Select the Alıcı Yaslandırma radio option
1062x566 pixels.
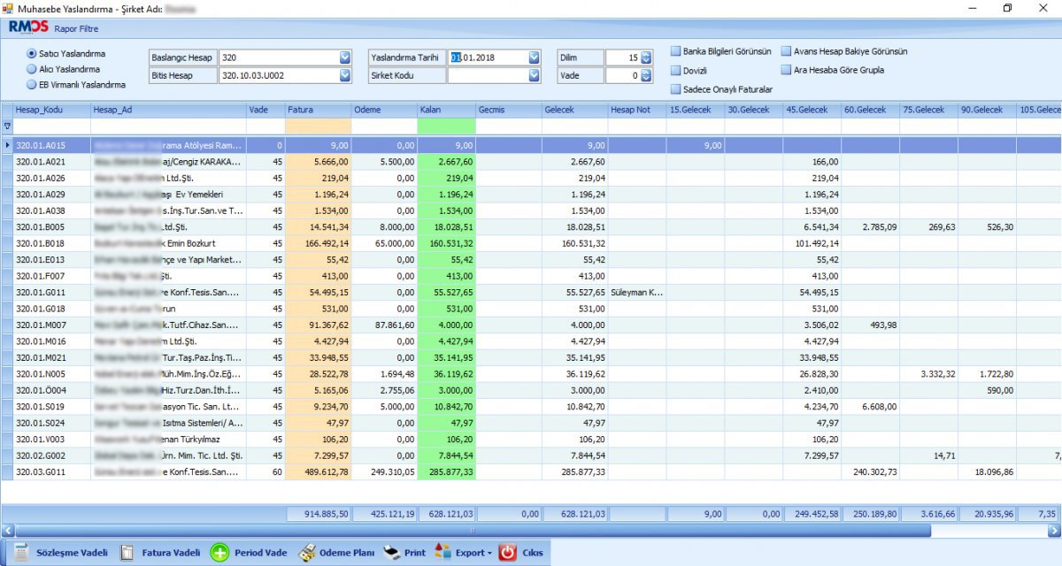coord(64,69)
